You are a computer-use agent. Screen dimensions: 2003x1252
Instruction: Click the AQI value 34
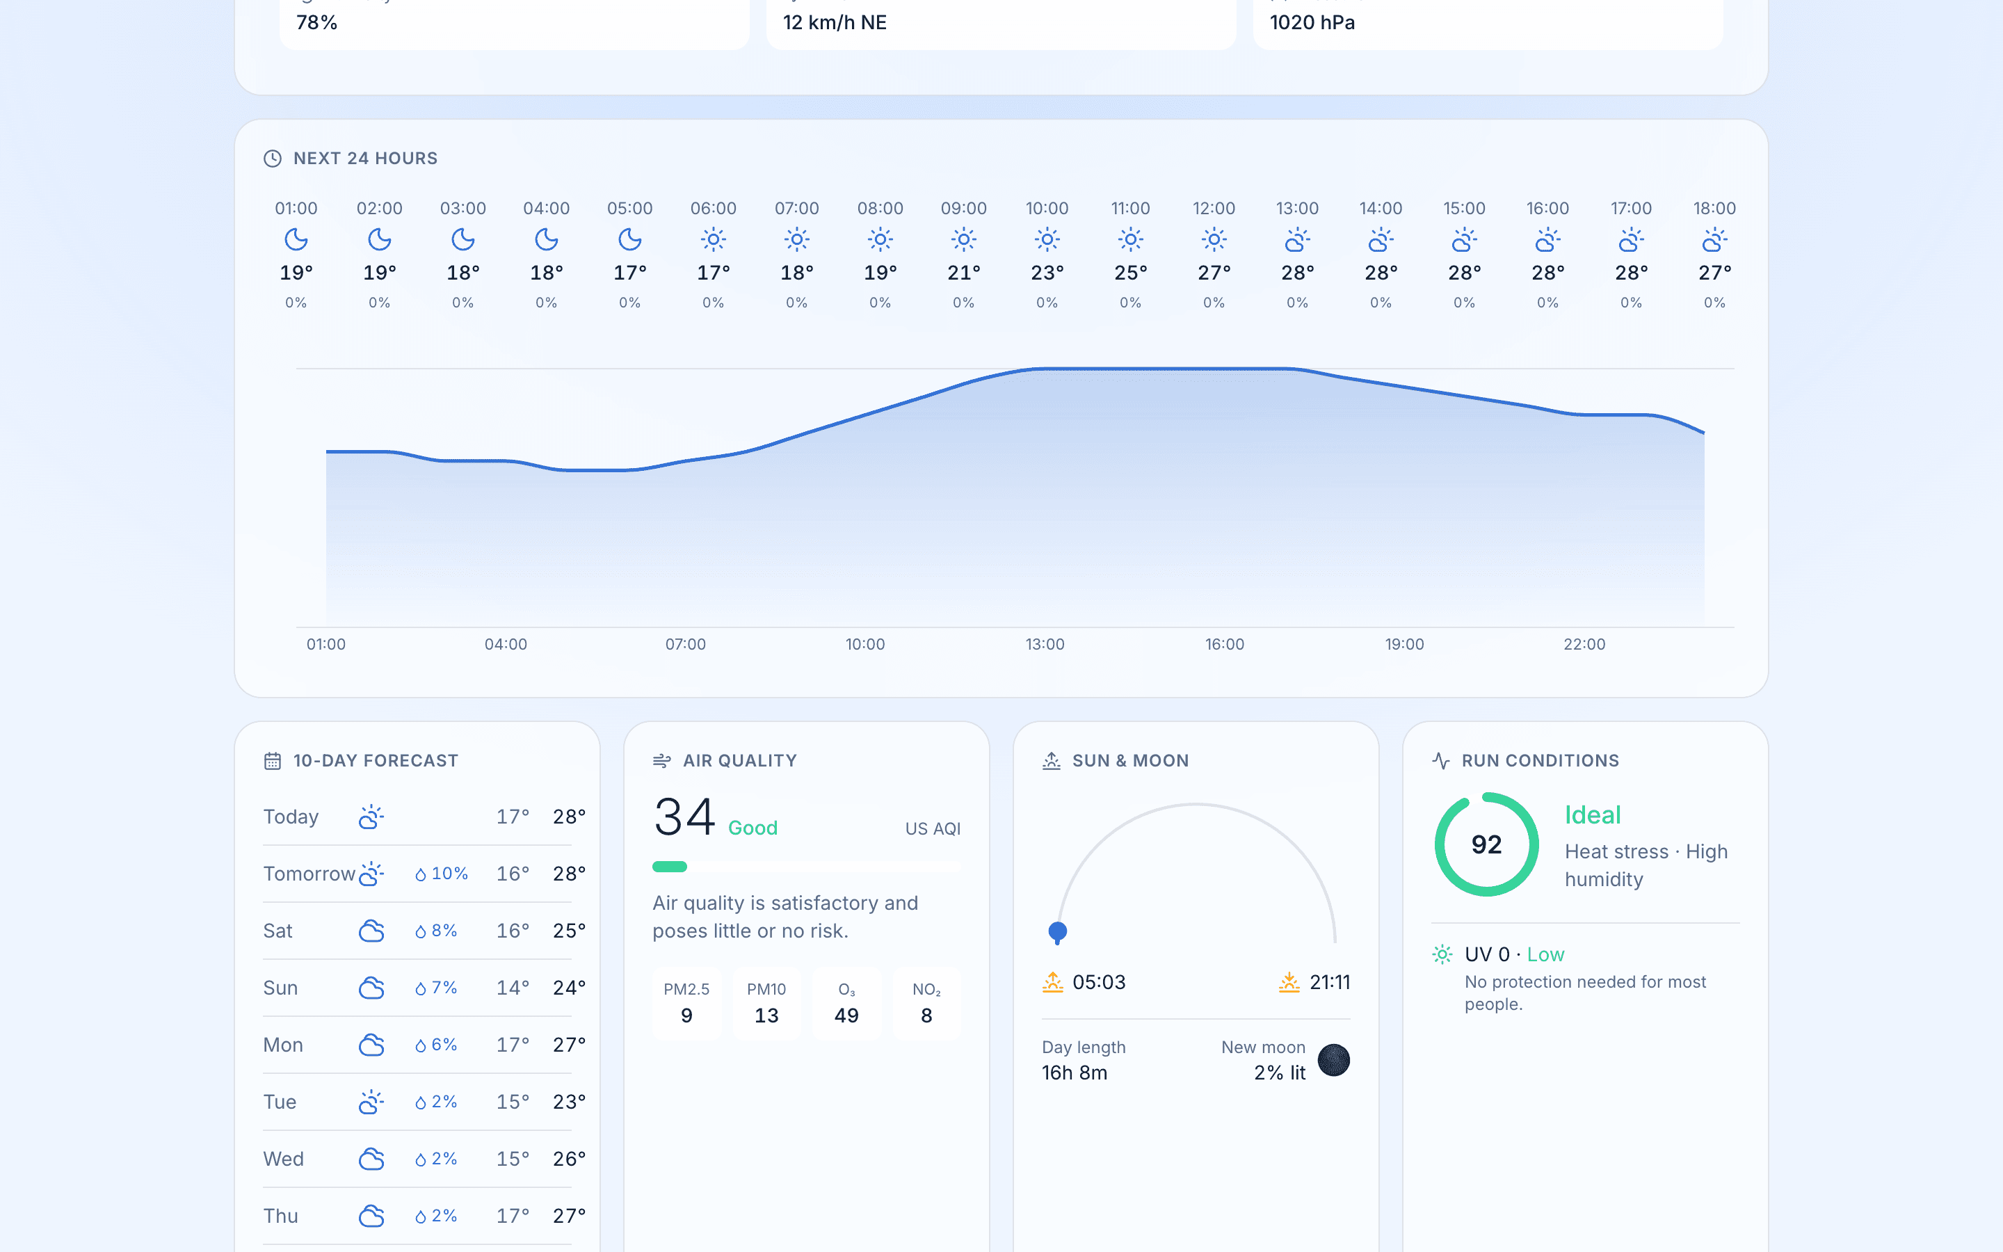point(684,817)
